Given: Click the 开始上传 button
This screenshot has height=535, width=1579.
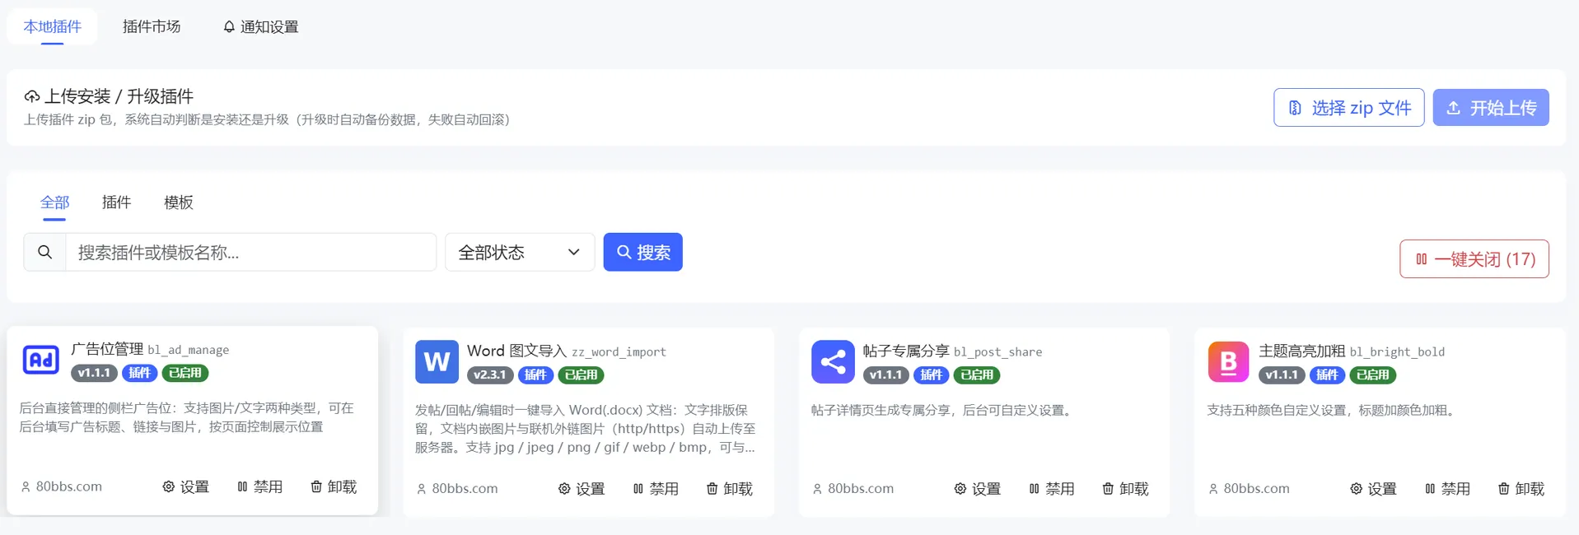Looking at the screenshot, I should 1491,108.
